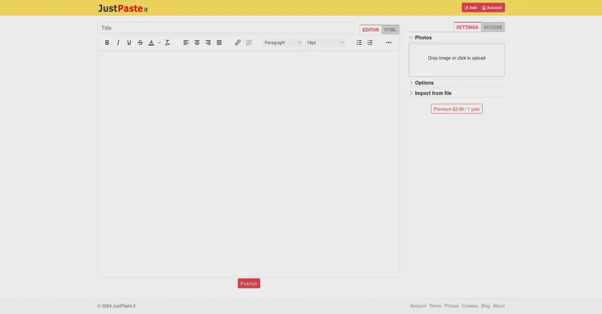Switch to the ACCESS tab
This screenshot has height=314, width=602.
click(x=492, y=27)
